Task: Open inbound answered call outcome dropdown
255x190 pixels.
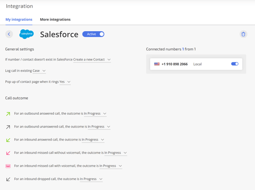Action: [x=93, y=140]
